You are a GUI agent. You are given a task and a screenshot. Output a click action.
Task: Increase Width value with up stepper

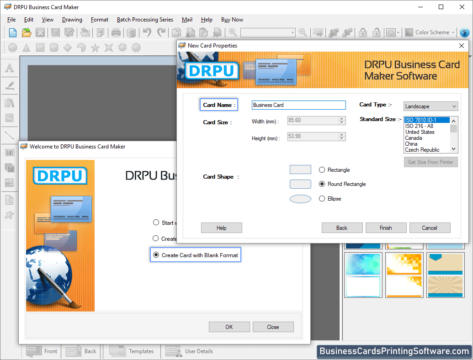[x=341, y=118]
